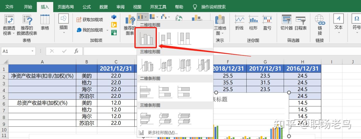
Task: Select the 2021/12/31 header cell
Action: point(116,68)
